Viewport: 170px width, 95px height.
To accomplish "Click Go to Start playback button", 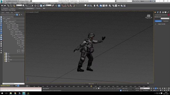I will pyautogui.click(x=151, y=88).
